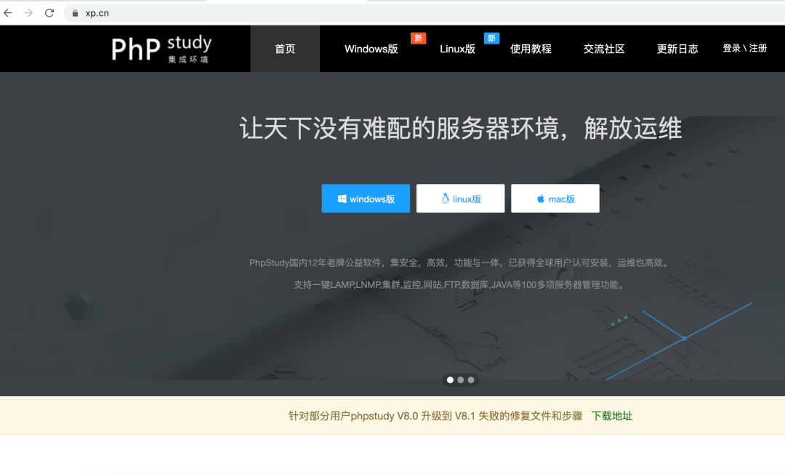Reload the page with the refresh icon
785x474 pixels.
(49, 12)
